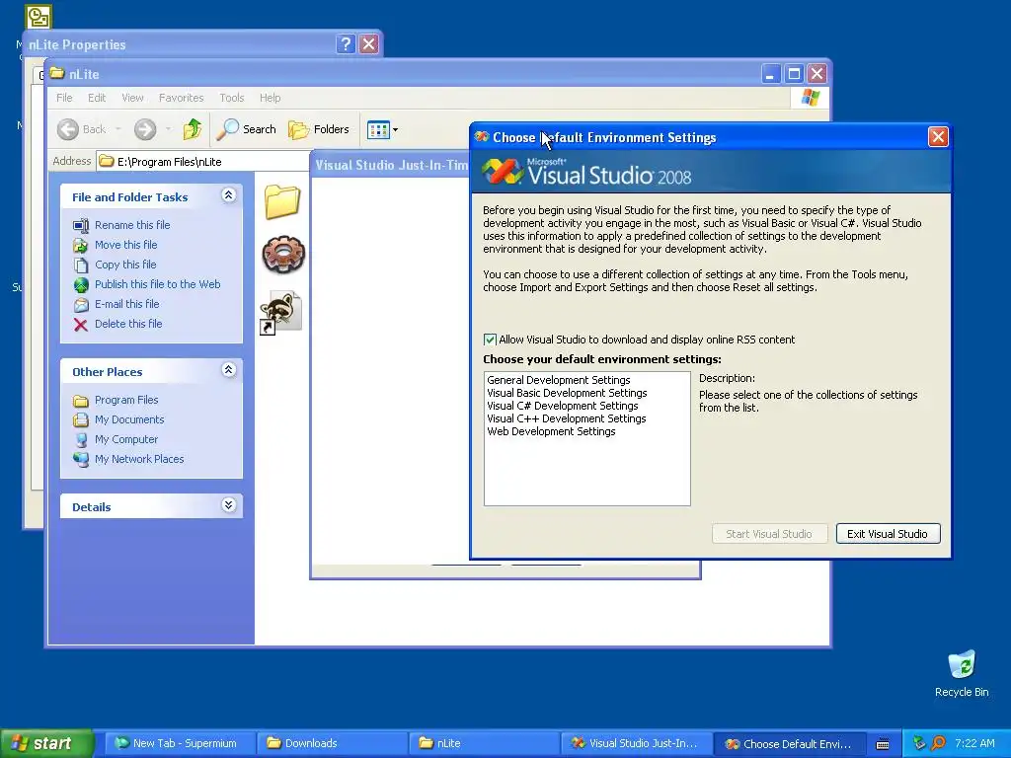
Task: Open Program Files under Other Places
Action: coord(126,400)
